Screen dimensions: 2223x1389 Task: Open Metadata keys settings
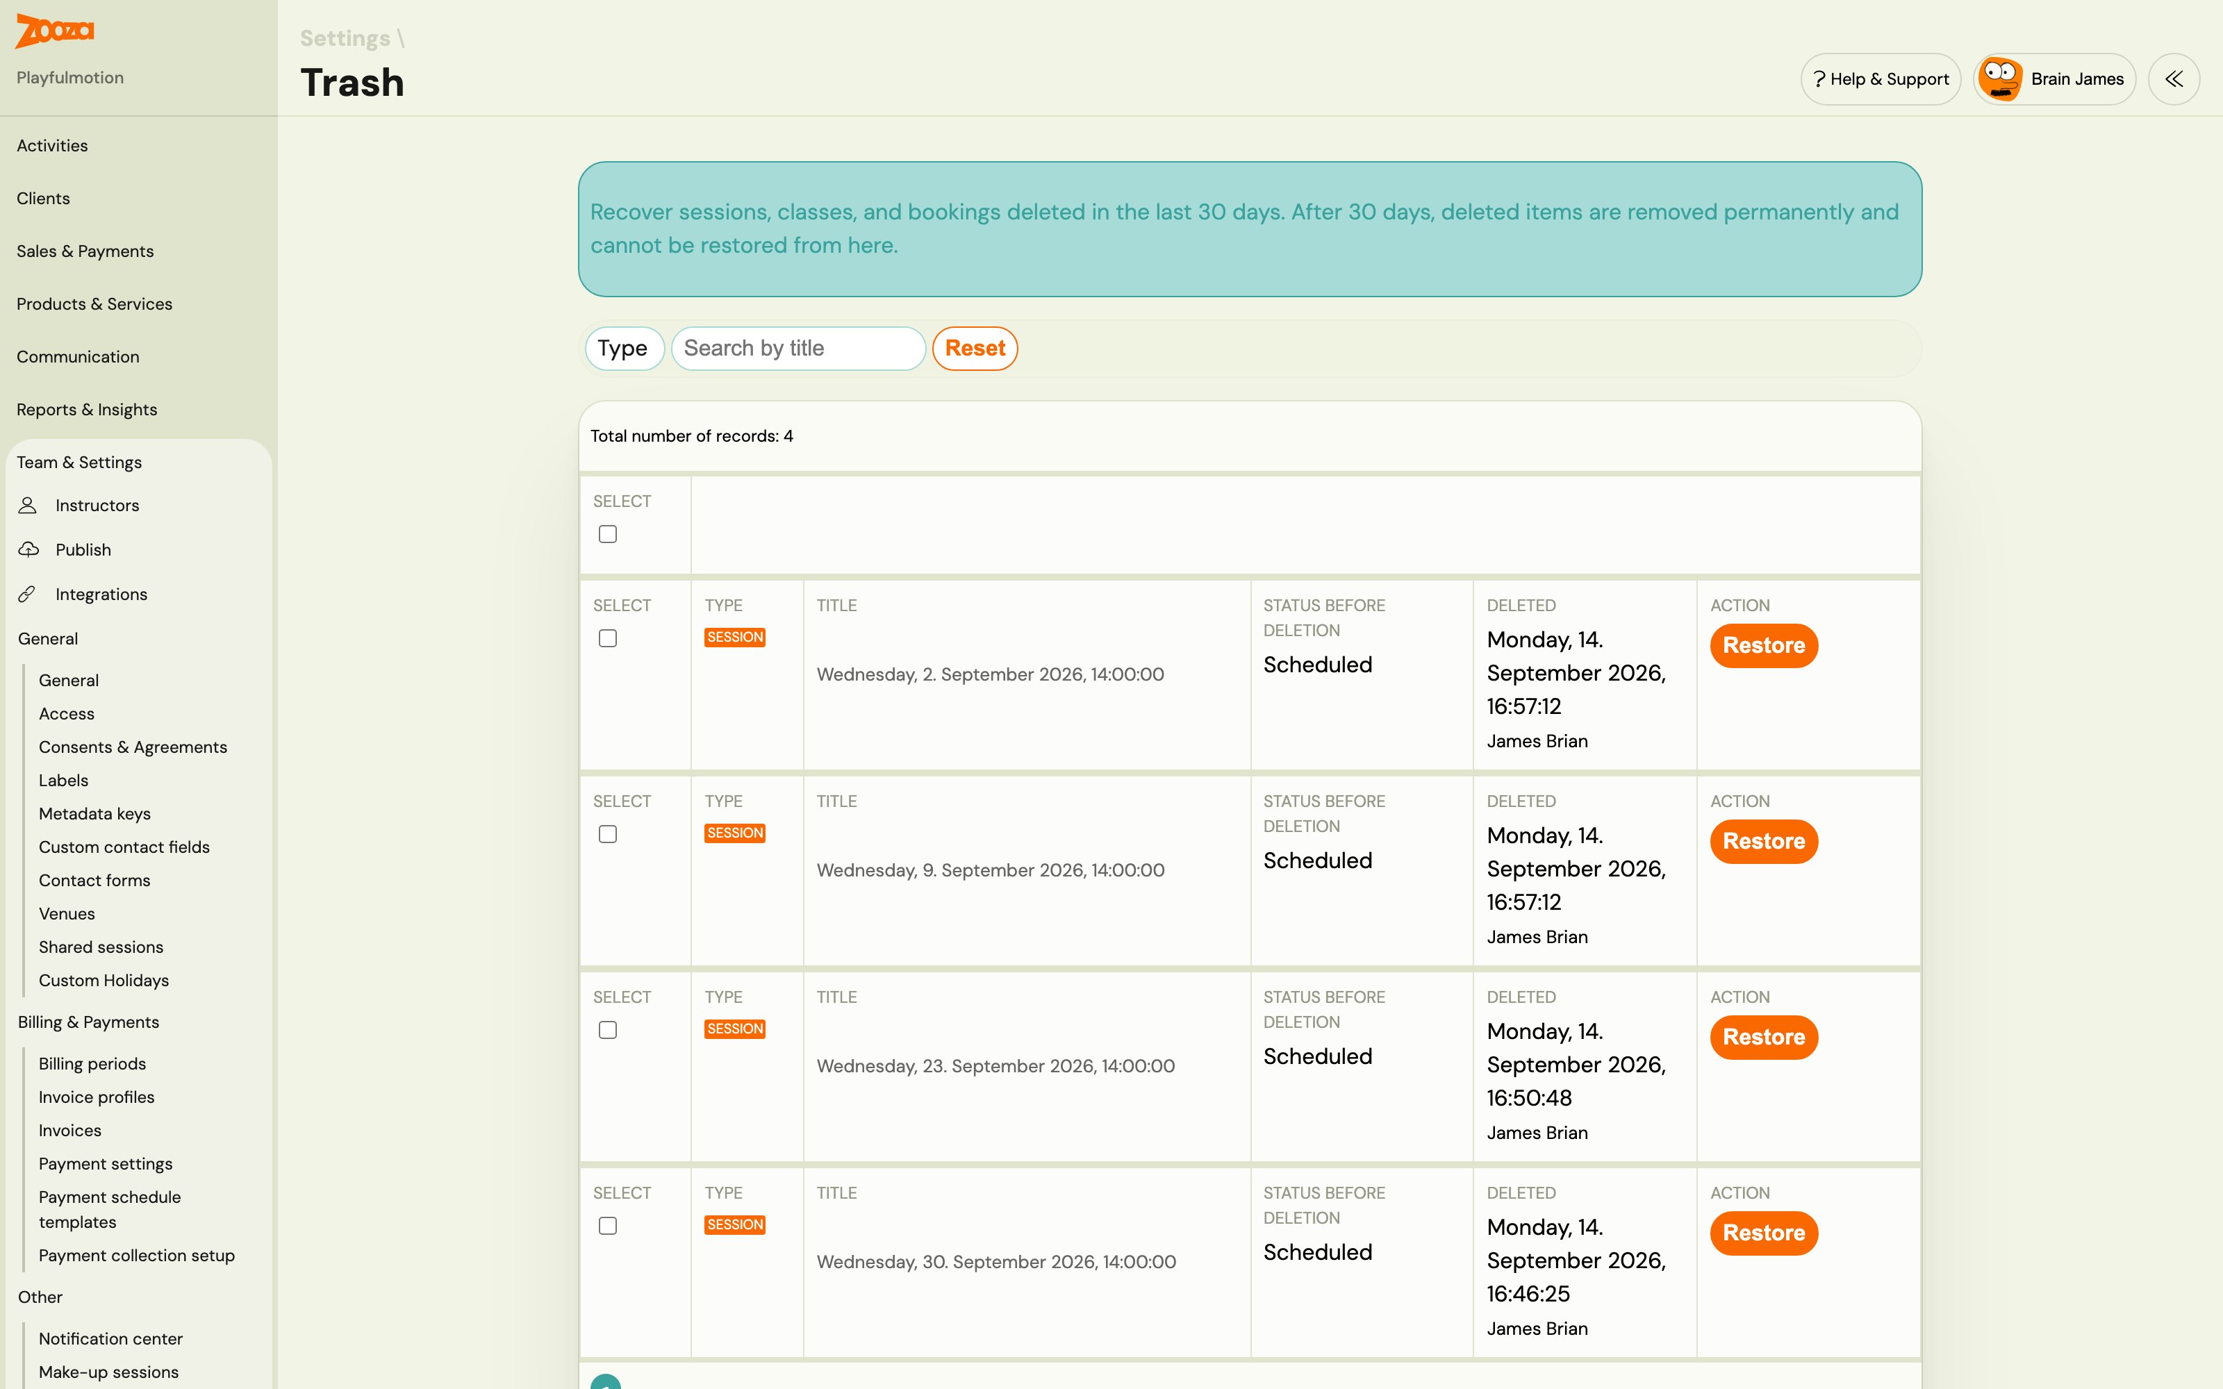[x=94, y=814]
